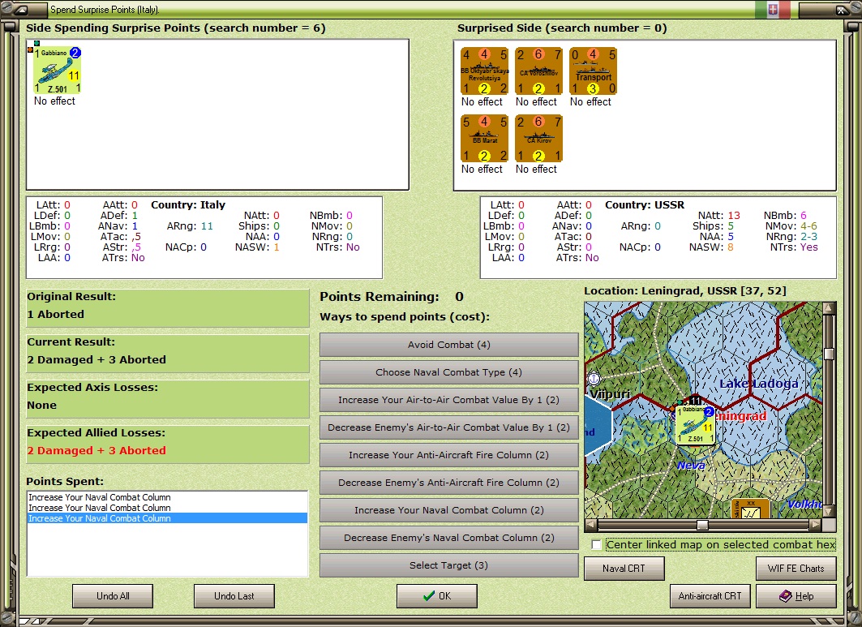The height and width of the screenshot is (627, 862).
Task: Enable Center linked map on selected combat hex
Action: click(596, 544)
